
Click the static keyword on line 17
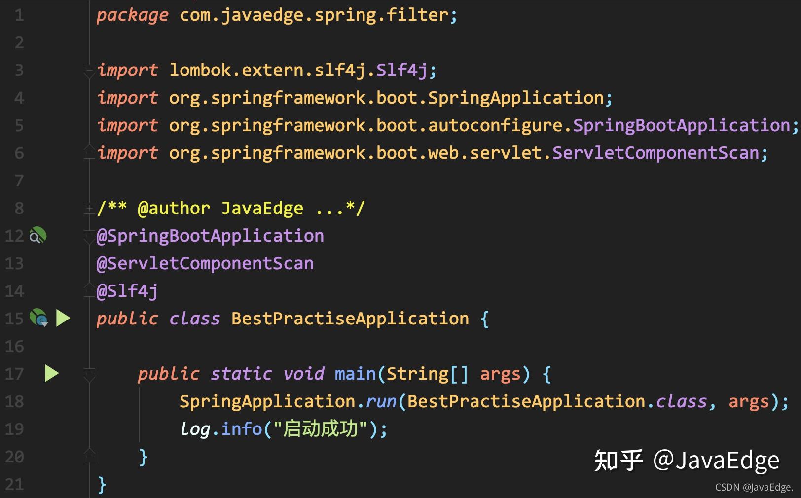click(241, 374)
